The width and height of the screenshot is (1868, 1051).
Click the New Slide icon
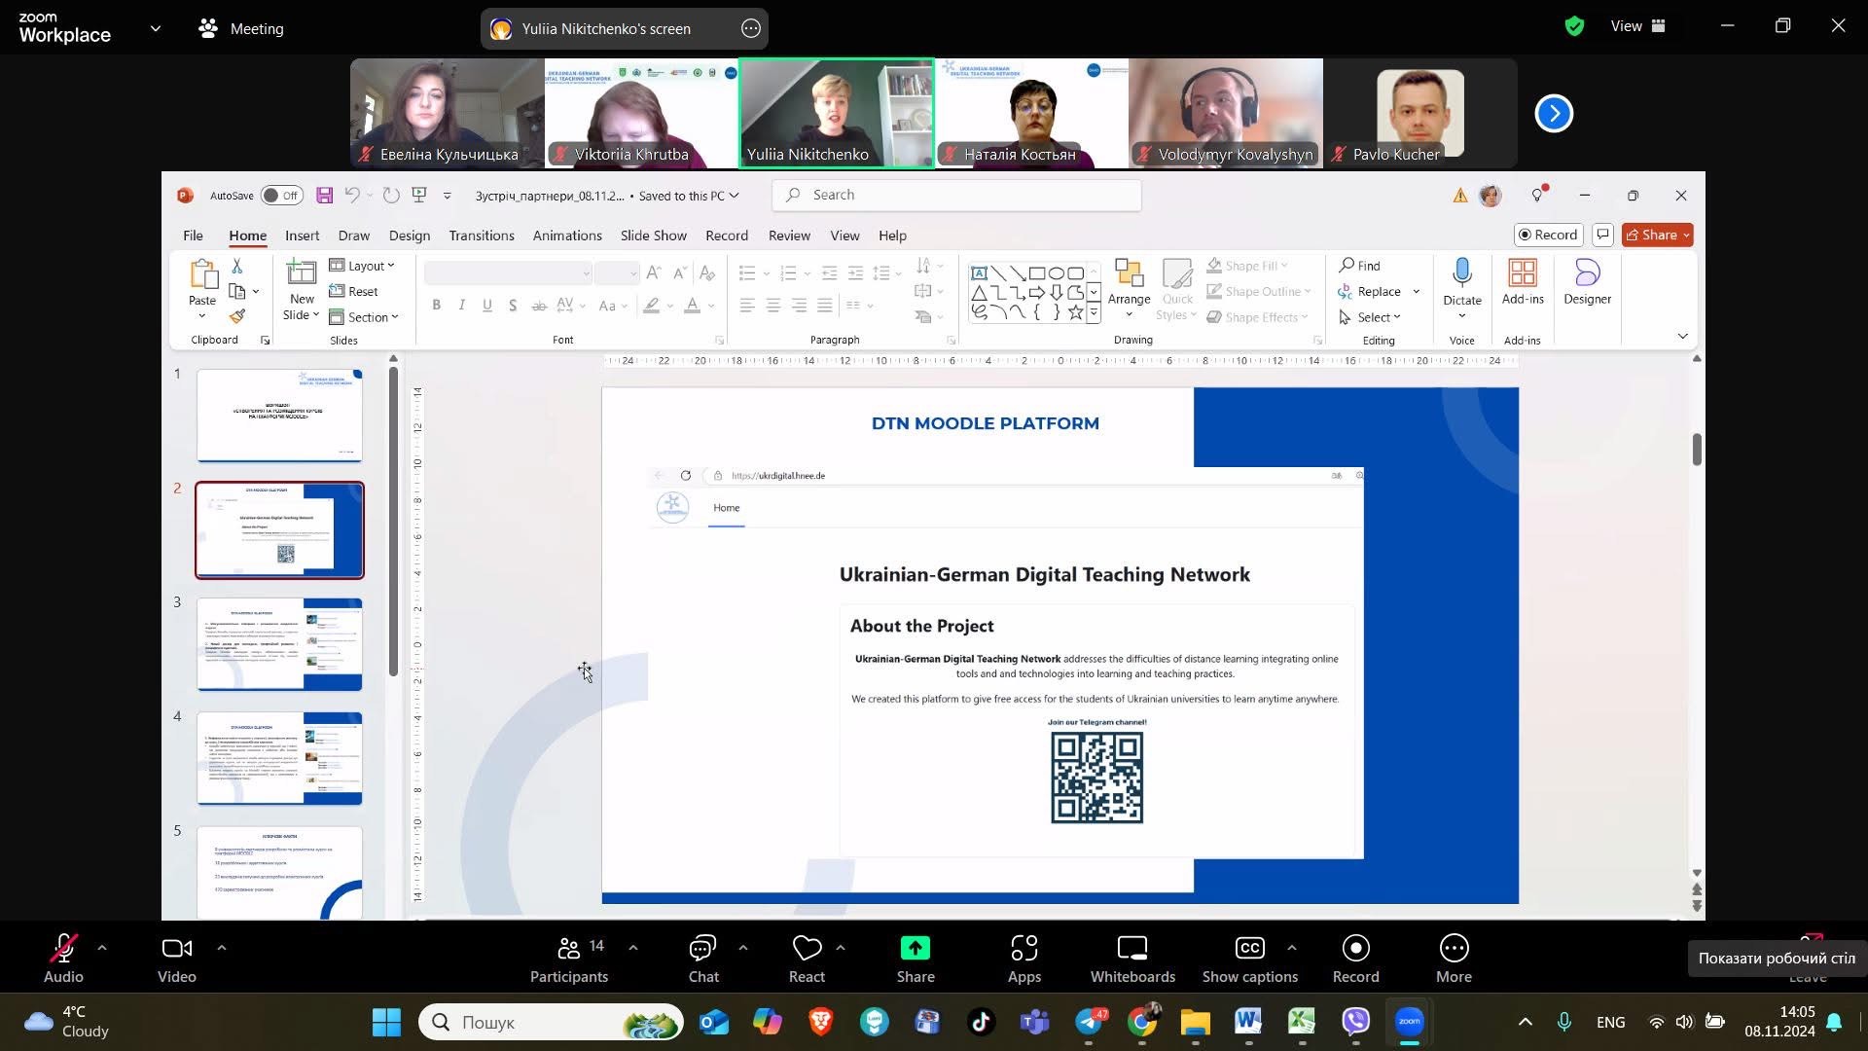(302, 274)
